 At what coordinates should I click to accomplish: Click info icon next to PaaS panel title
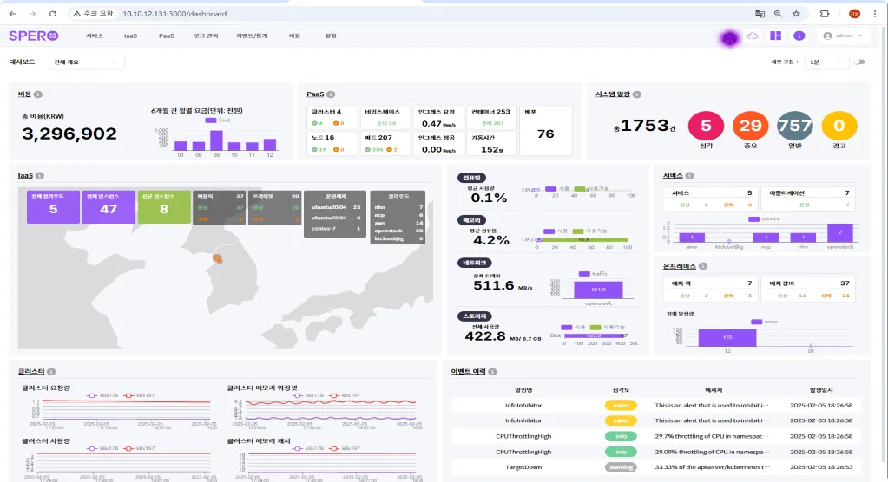click(x=331, y=94)
